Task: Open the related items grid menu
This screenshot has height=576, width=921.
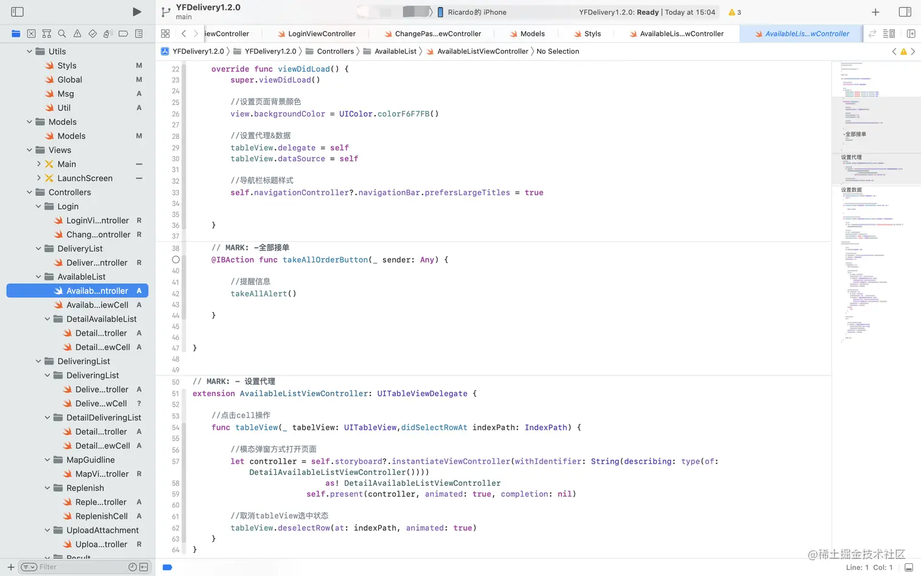Action: (165, 34)
